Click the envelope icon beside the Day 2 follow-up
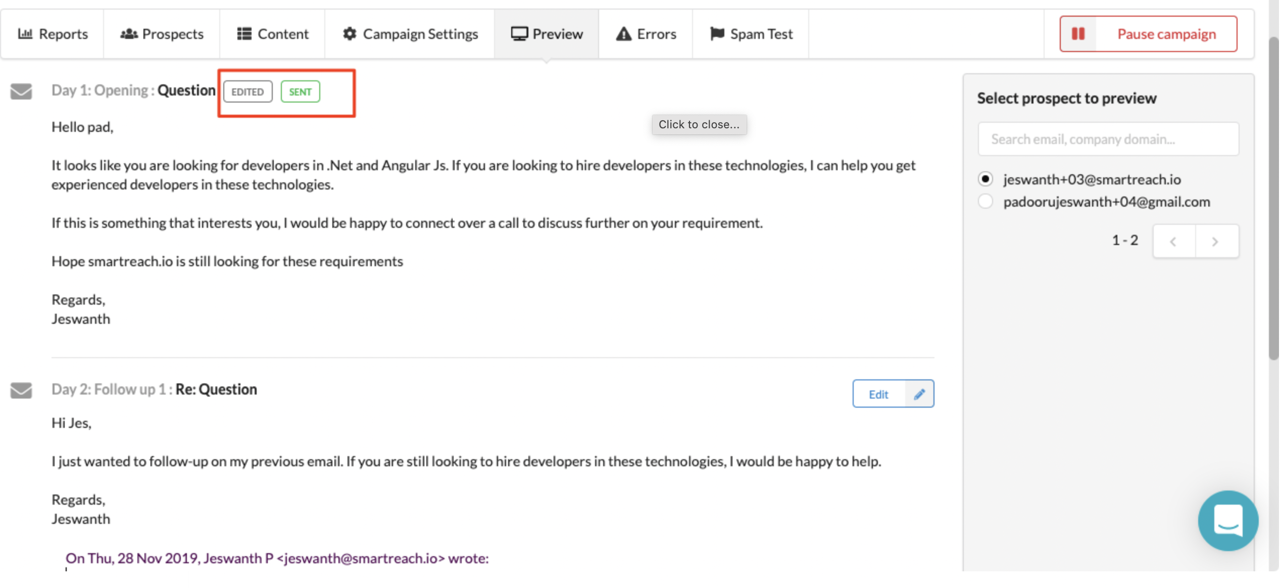 pyautogui.click(x=21, y=390)
